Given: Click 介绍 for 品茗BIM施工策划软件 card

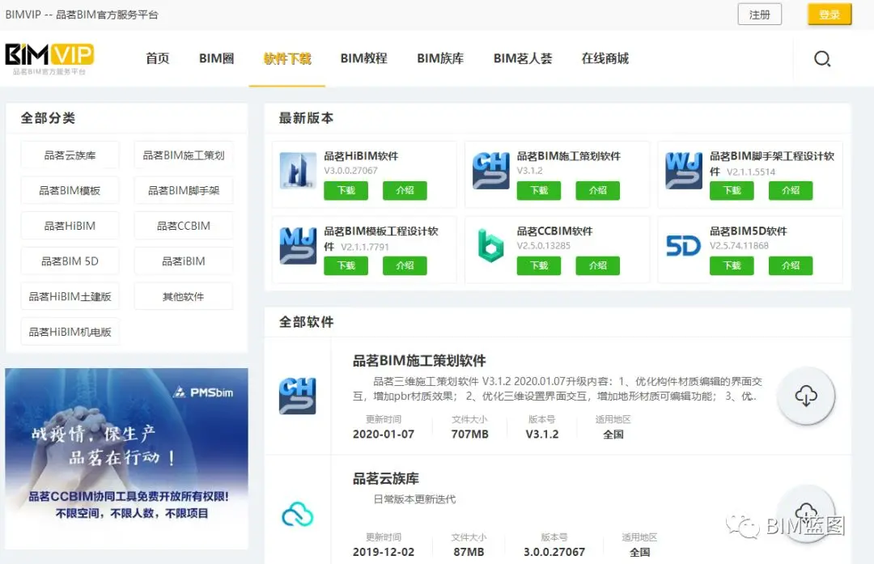Looking at the screenshot, I should [597, 190].
